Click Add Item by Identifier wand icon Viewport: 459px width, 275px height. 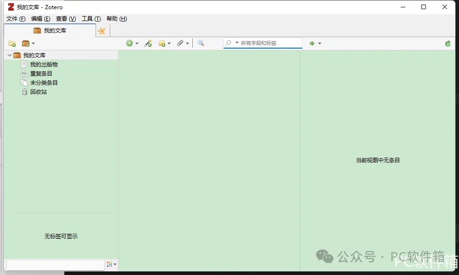coord(148,44)
